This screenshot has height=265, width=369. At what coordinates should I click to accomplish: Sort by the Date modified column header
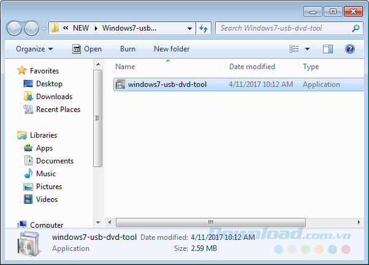(252, 67)
